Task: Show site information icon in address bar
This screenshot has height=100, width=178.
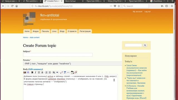Action: pos(32,6)
